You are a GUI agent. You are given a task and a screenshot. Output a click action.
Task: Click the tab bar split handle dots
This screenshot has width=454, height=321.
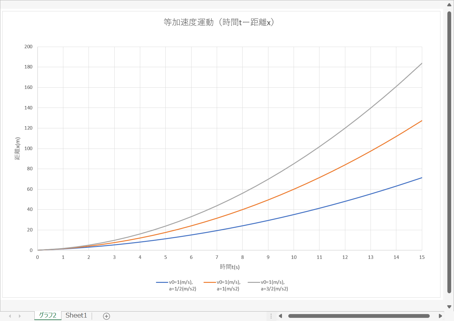[271, 316]
